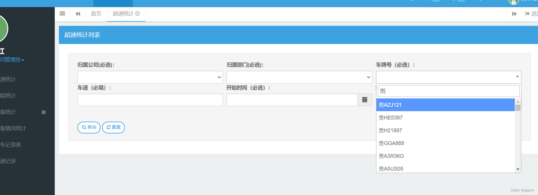Close the 超速统计 tab via x icon
This screenshot has height=195, width=538.
click(x=137, y=13)
